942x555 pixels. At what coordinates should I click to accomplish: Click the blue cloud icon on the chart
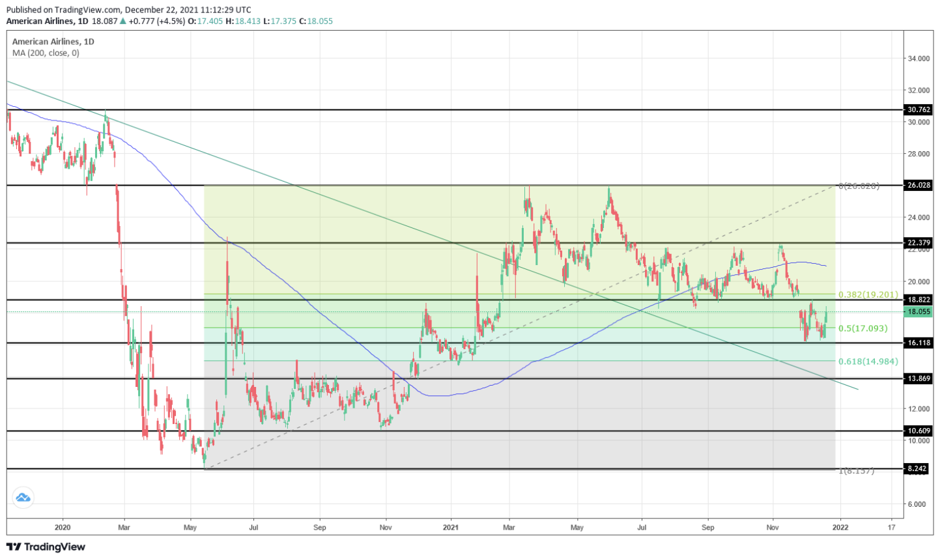coord(23,498)
